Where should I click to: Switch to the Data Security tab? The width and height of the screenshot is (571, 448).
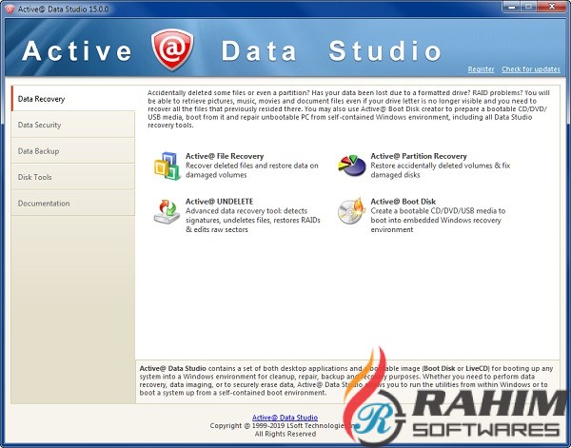click(73, 125)
